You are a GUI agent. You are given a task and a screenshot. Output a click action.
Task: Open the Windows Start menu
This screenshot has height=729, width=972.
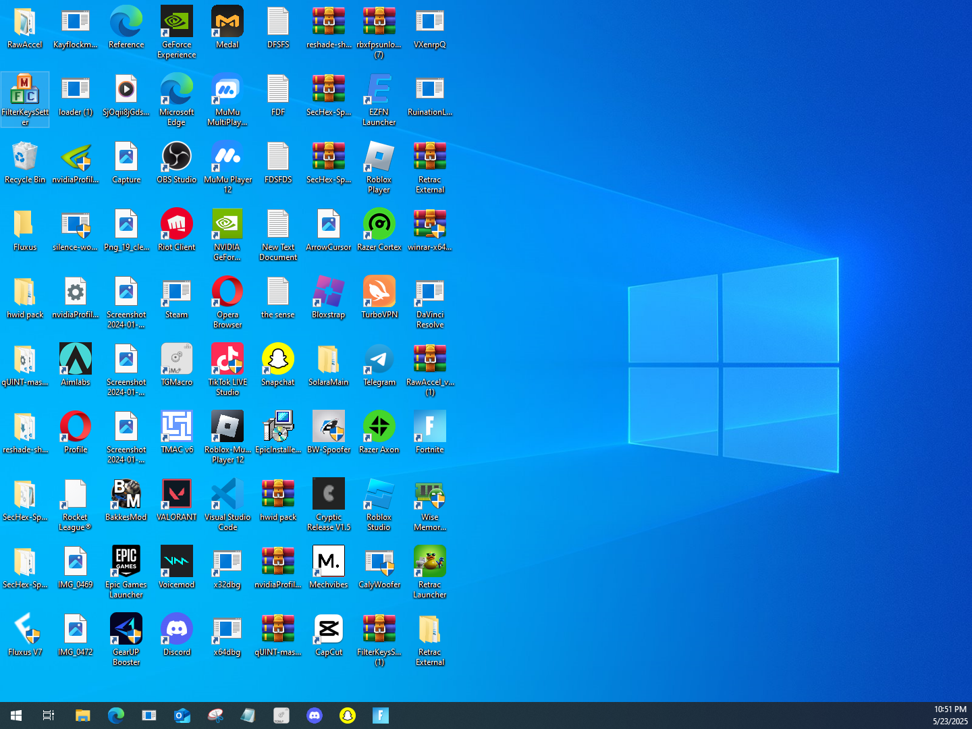coord(16,715)
